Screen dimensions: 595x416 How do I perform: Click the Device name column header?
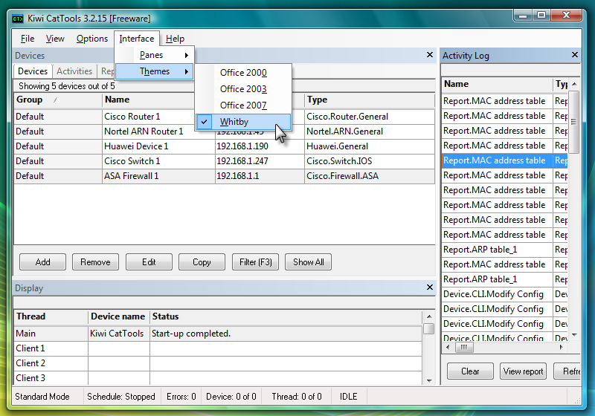point(118,316)
